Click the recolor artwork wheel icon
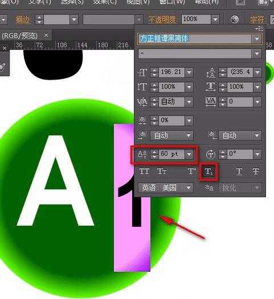The height and width of the screenshot is (299, 274). (235, 19)
